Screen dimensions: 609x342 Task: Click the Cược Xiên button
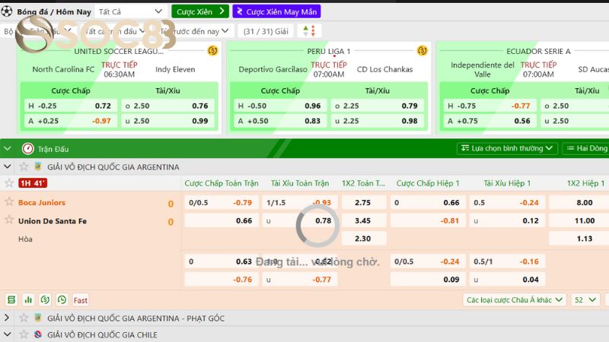click(x=200, y=11)
